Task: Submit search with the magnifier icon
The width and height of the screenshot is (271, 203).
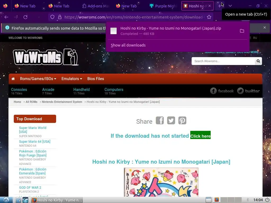Action: (258, 61)
